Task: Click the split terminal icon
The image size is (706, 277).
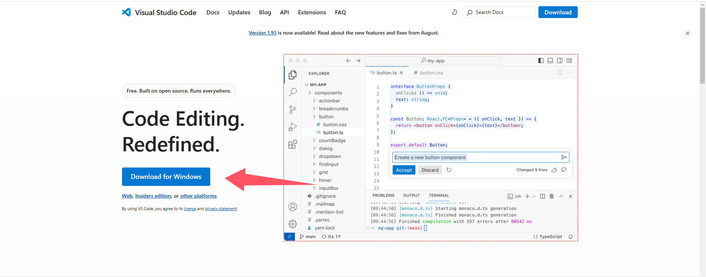Action: point(542,196)
